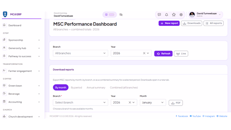Click the Downloads button
Screen dimensions: 231x130
click(191, 23)
